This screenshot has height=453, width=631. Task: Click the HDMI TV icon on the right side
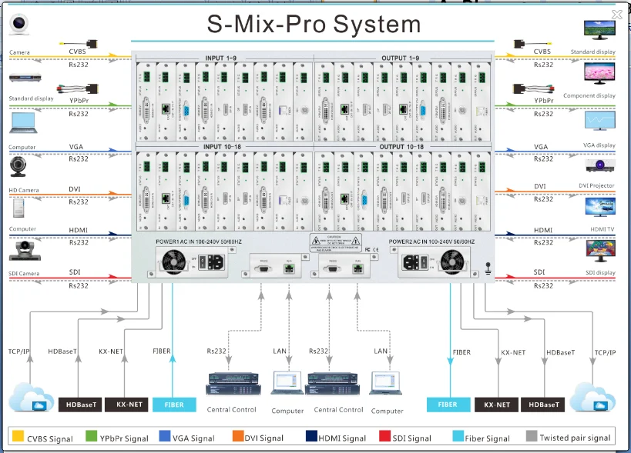(599, 207)
